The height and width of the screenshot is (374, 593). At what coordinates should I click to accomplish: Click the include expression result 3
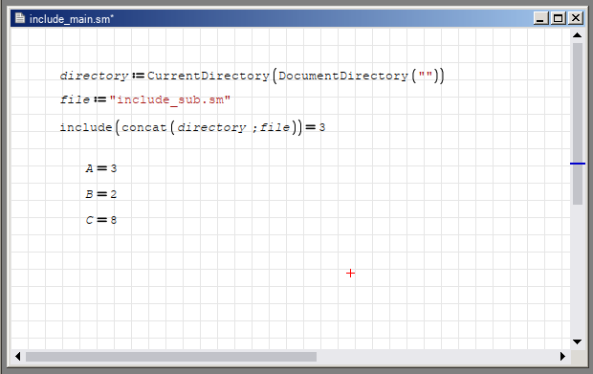tap(321, 127)
